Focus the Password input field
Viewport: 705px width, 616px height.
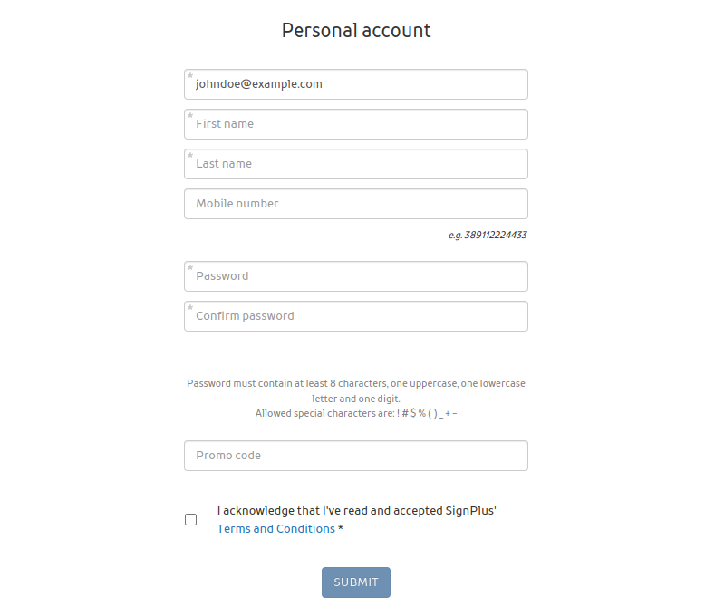(x=355, y=276)
